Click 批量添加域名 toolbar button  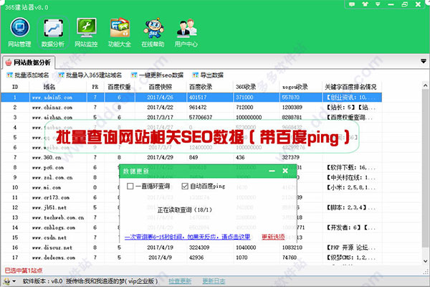28,75
